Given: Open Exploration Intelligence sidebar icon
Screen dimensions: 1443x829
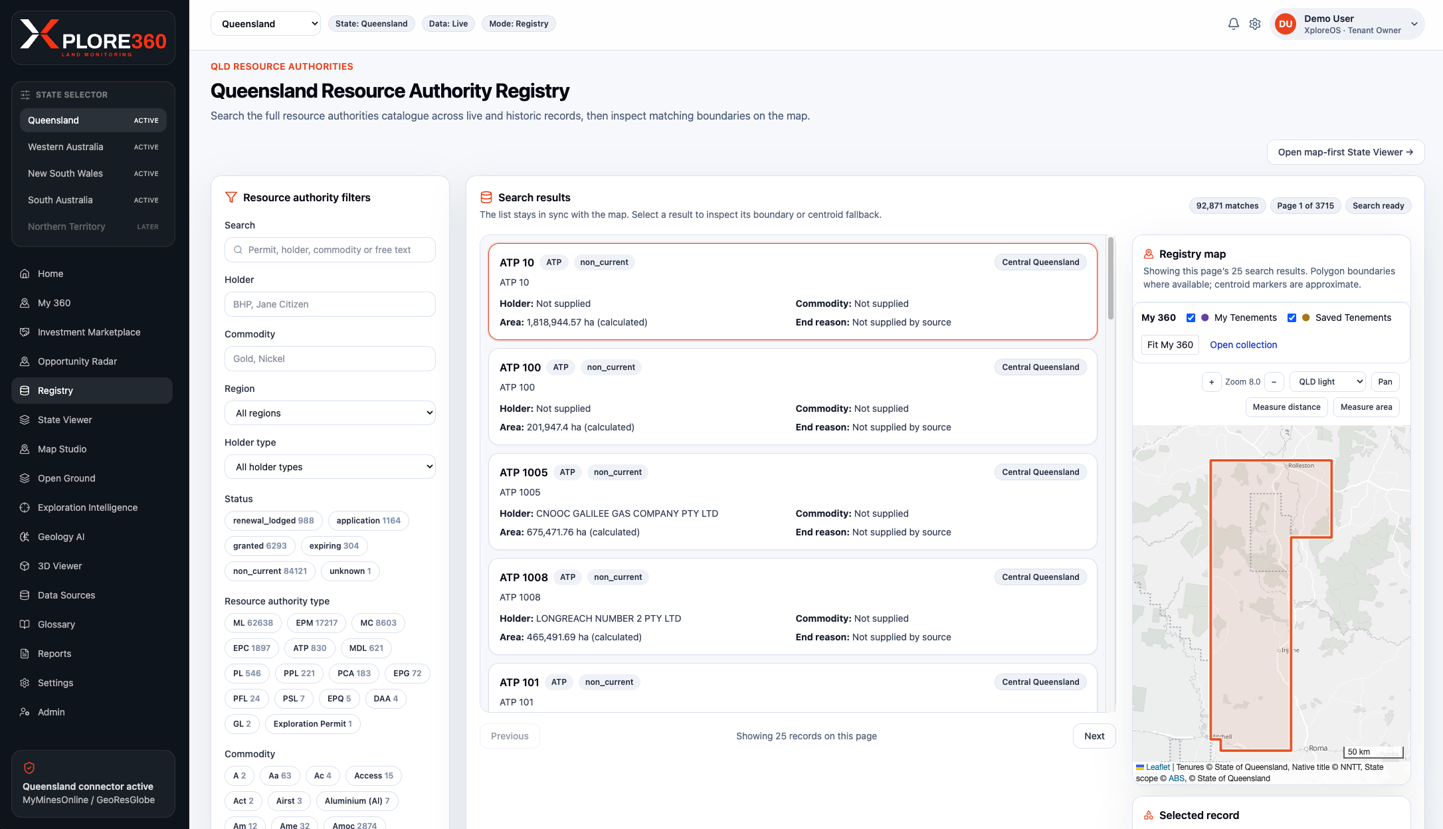Looking at the screenshot, I should pyautogui.click(x=25, y=507).
